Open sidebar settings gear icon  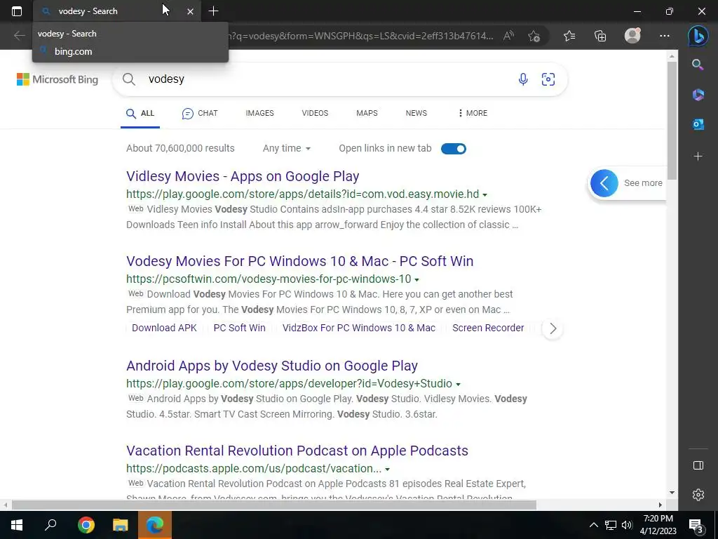(x=698, y=495)
